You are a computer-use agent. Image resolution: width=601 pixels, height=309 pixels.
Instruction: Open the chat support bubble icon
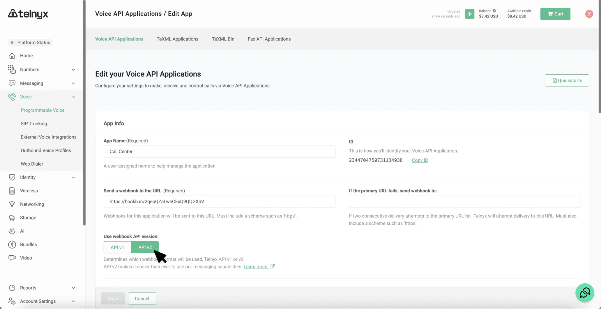pos(584,293)
